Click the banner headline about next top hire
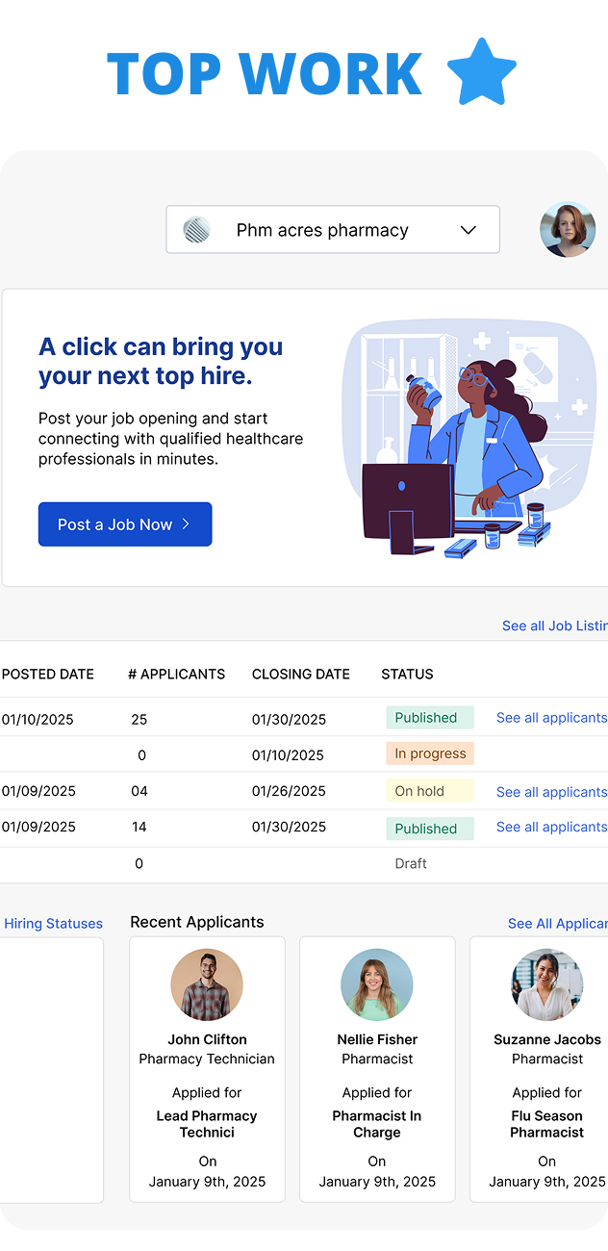 [161, 361]
